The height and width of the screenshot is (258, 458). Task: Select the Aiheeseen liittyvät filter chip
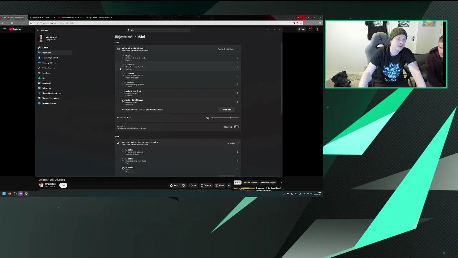(x=268, y=182)
